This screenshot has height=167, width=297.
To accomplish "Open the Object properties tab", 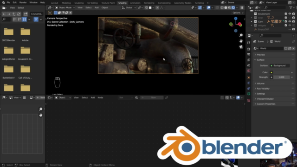I will coord(249,77).
